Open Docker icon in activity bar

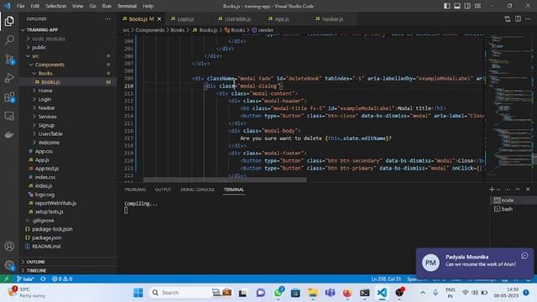click(9, 135)
